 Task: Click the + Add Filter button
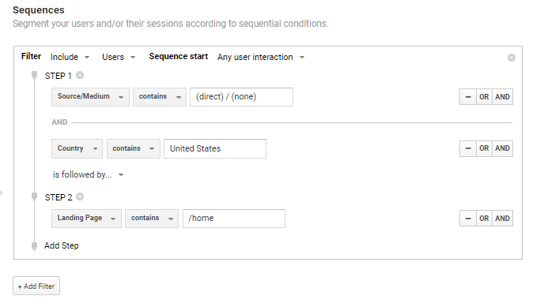click(36, 286)
